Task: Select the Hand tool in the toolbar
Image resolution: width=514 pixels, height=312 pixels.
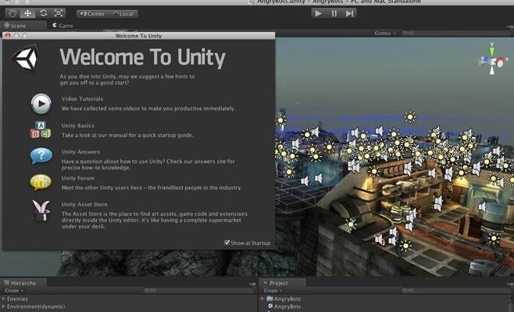Action: click(x=12, y=13)
